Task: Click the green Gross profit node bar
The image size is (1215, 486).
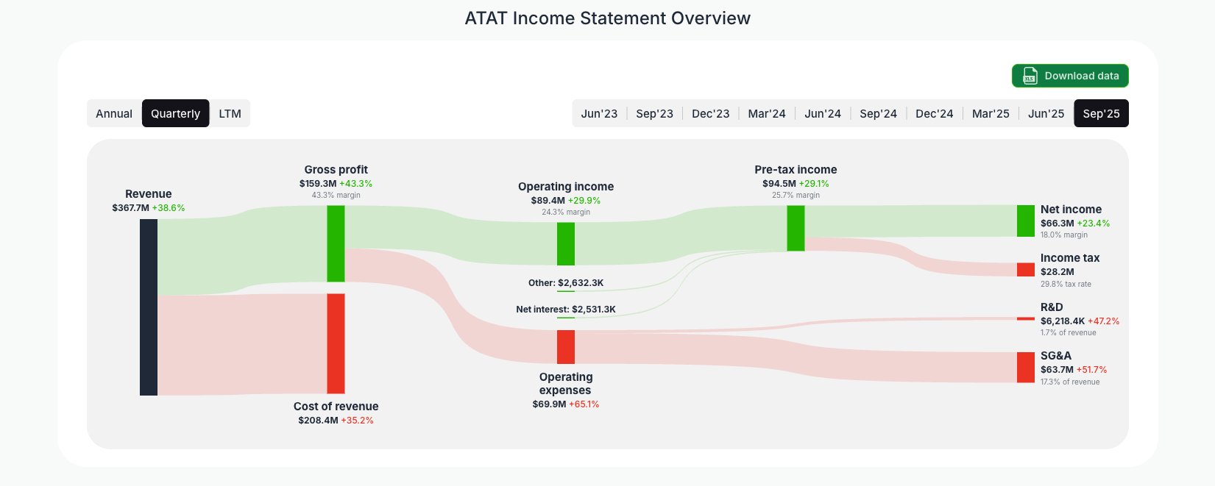Action: pyautogui.click(x=336, y=243)
